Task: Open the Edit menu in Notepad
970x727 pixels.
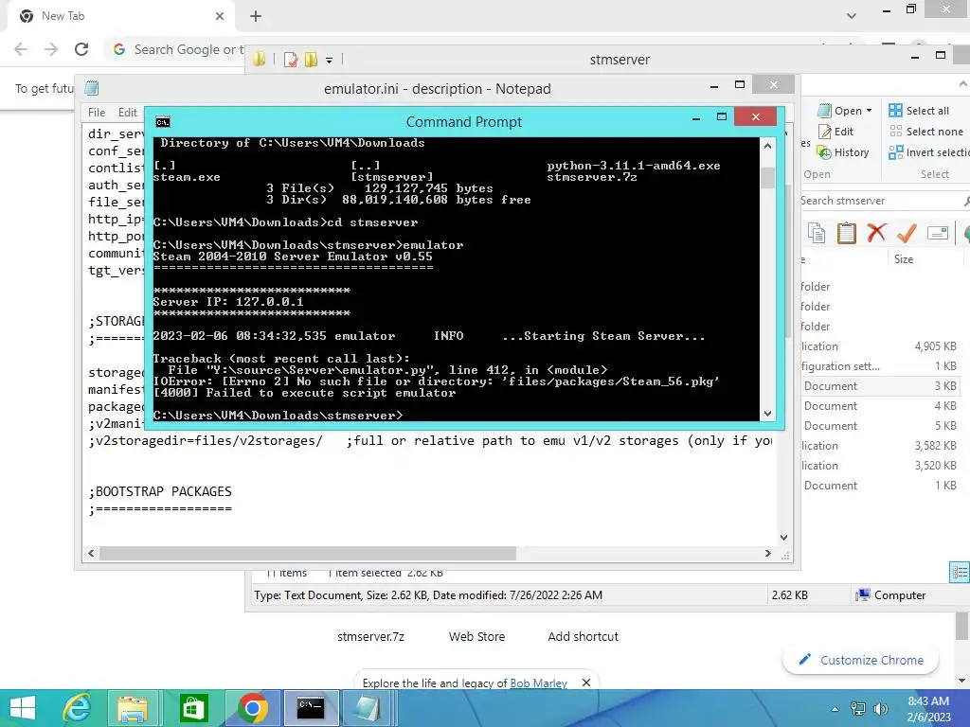Action: pyautogui.click(x=128, y=113)
